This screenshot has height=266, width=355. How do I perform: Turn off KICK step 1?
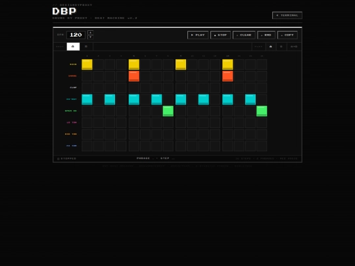click(87, 64)
